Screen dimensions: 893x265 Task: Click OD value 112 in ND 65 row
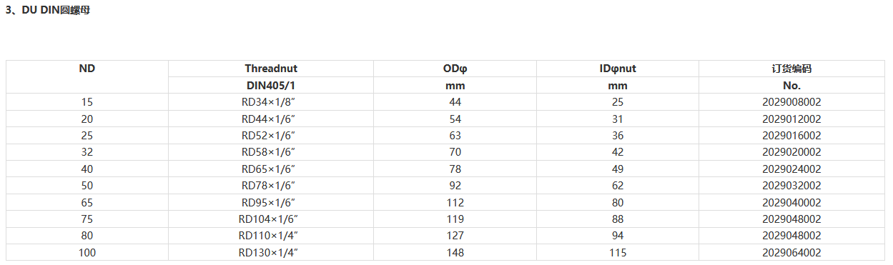(x=455, y=202)
